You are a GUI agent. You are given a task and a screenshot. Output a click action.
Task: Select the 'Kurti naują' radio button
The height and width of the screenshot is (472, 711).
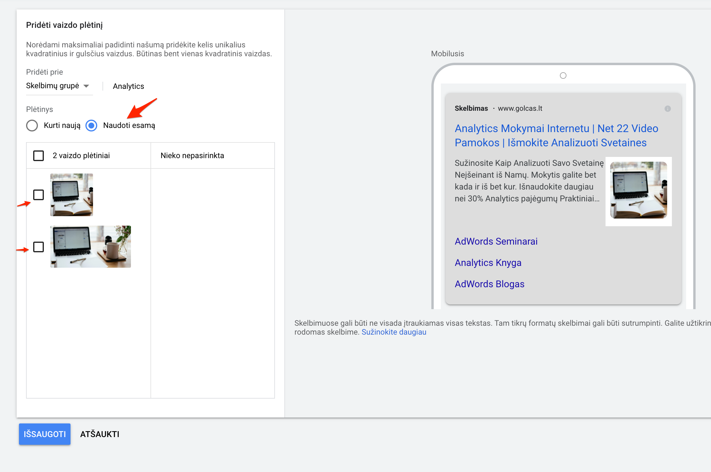32,126
